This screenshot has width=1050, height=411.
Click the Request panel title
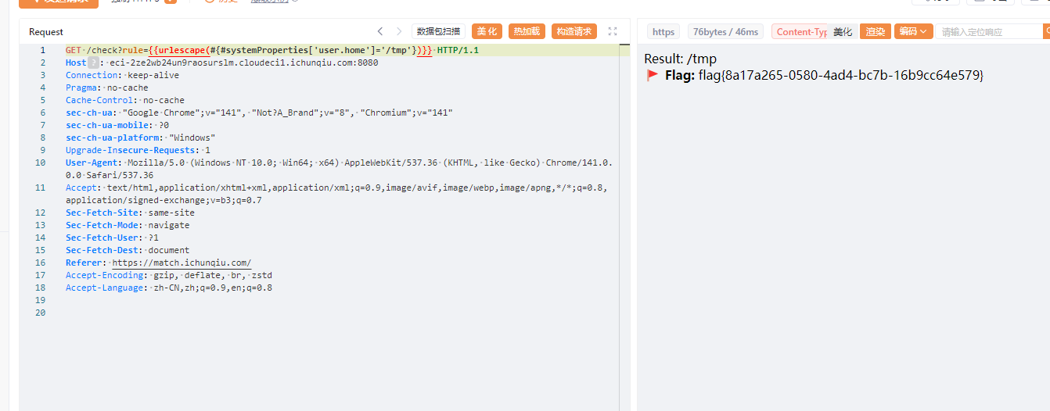click(x=46, y=32)
